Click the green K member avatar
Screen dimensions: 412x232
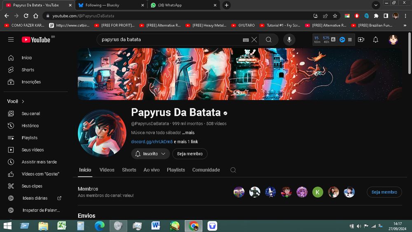point(318,192)
